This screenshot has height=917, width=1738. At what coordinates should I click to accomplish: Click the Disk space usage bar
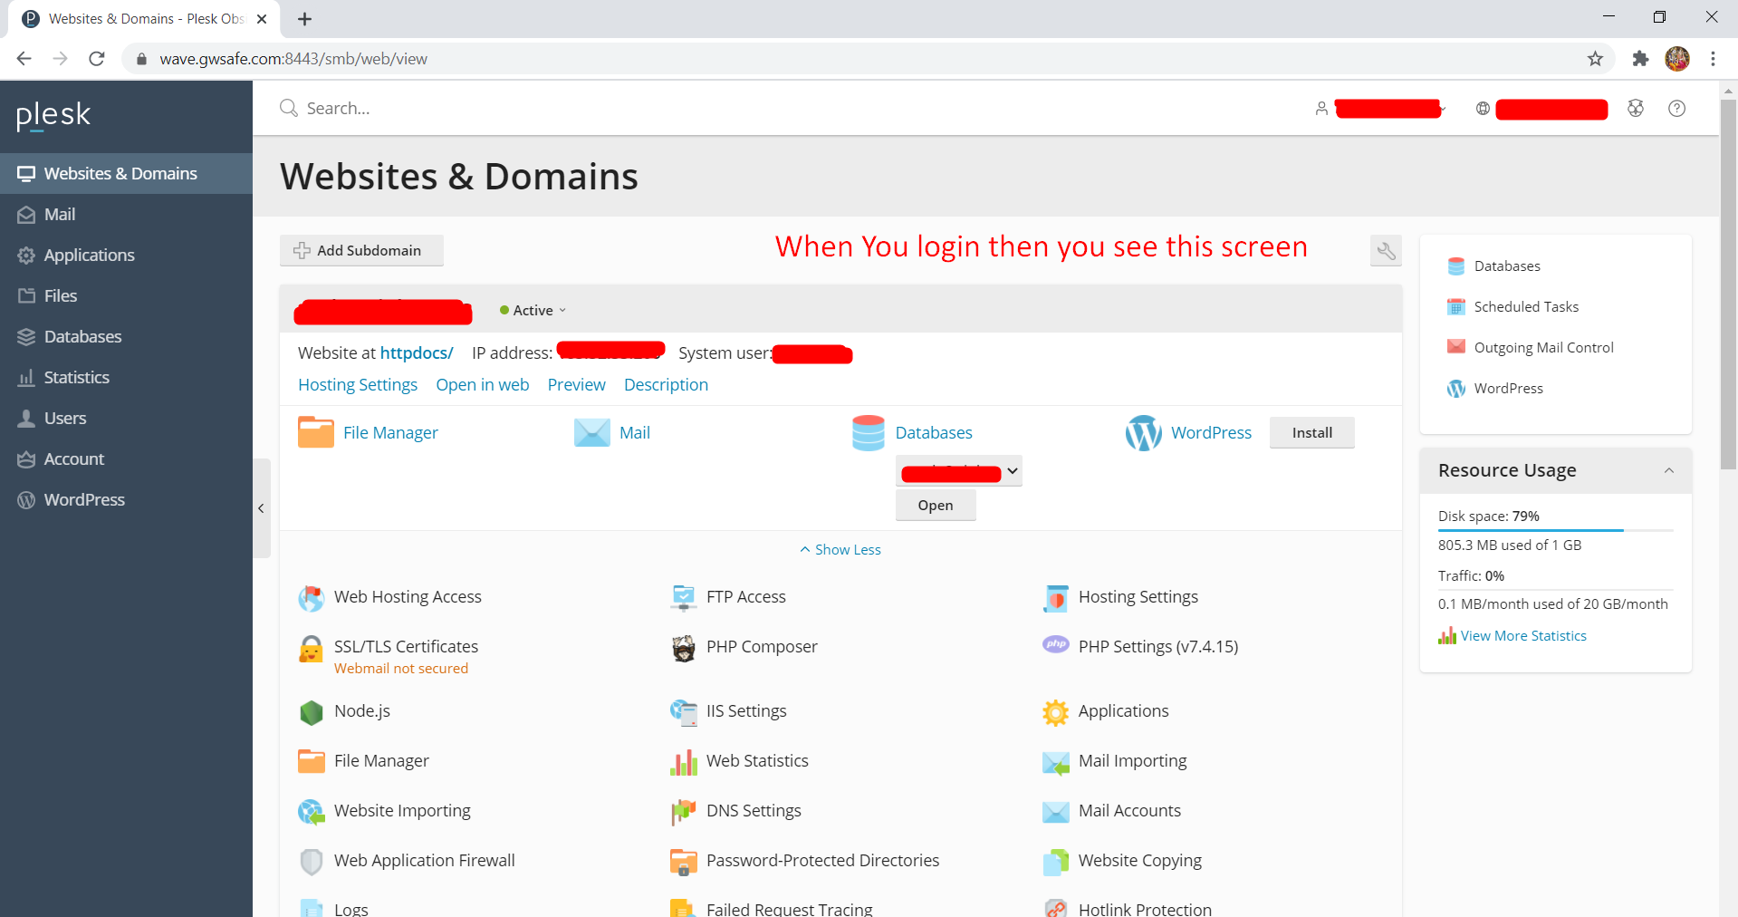[1555, 530]
